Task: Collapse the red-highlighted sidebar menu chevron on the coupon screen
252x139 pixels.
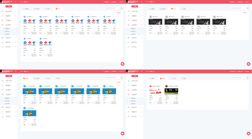Action: [142, 94]
